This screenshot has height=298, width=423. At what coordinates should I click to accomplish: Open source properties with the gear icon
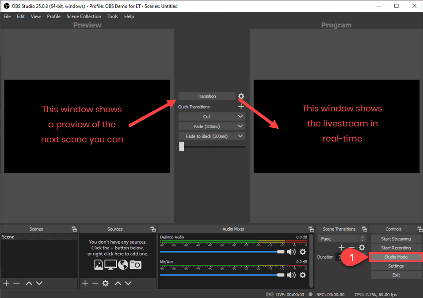pyautogui.click(x=105, y=283)
